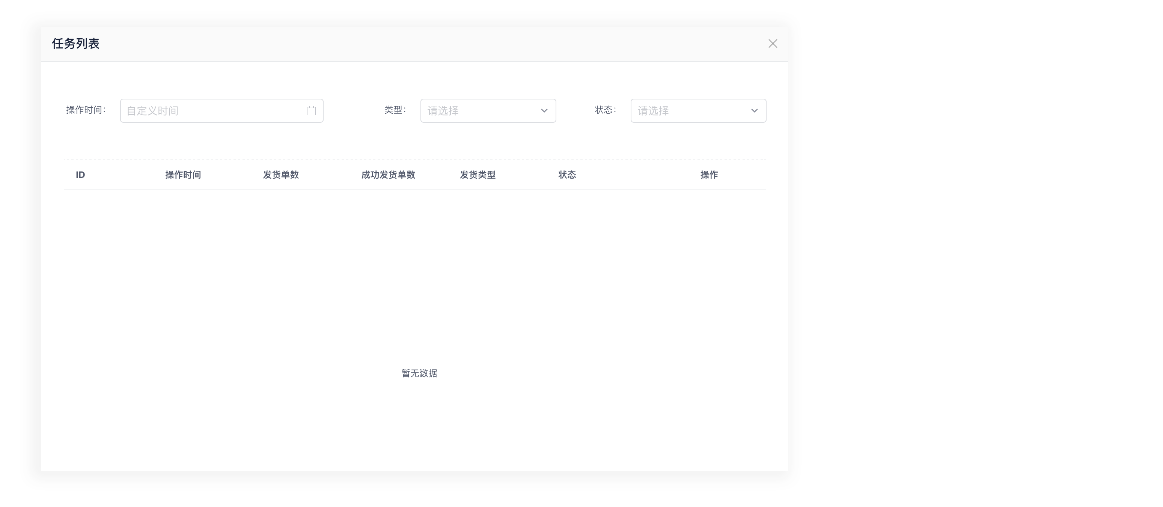This screenshot has height=507, width=1163.
Task: Click the 发货单数 column header
Action: [x=281, y=175]
